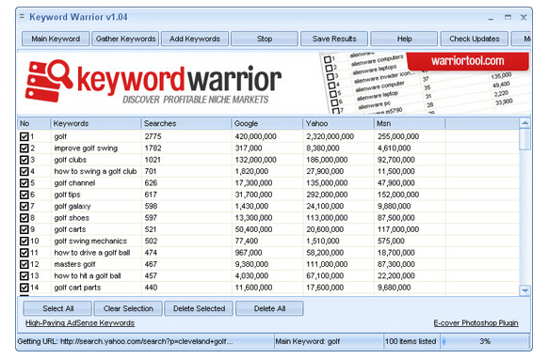Select keyword cell 'improve golf swing'
The height and width of the screenshot is (359, 548).
point(86,148)
